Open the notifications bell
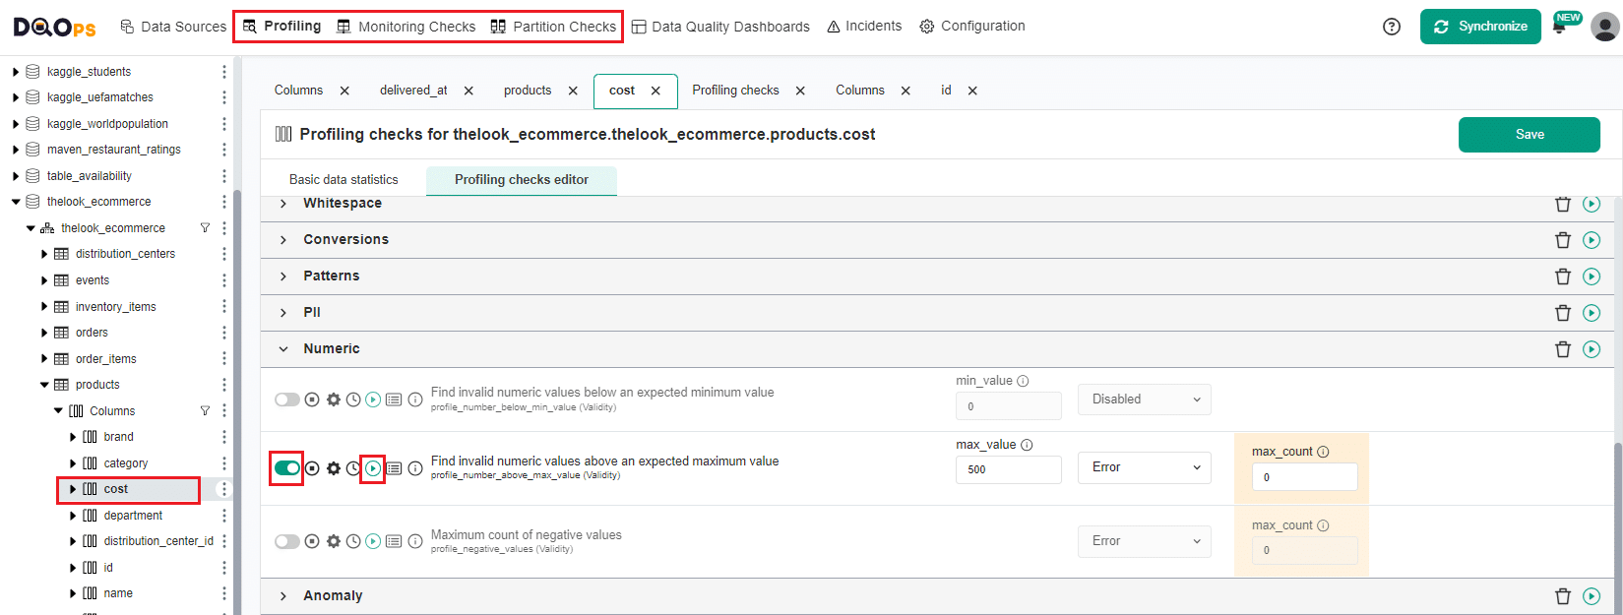 pyautogui.click(x=1559, y=27)
